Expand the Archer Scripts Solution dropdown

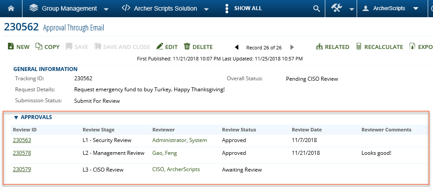tap(206, 9)
